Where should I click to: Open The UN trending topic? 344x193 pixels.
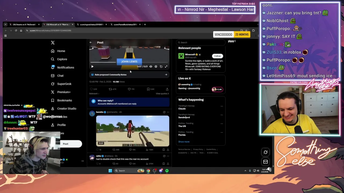pyautogui.click(x=182, y=126)
